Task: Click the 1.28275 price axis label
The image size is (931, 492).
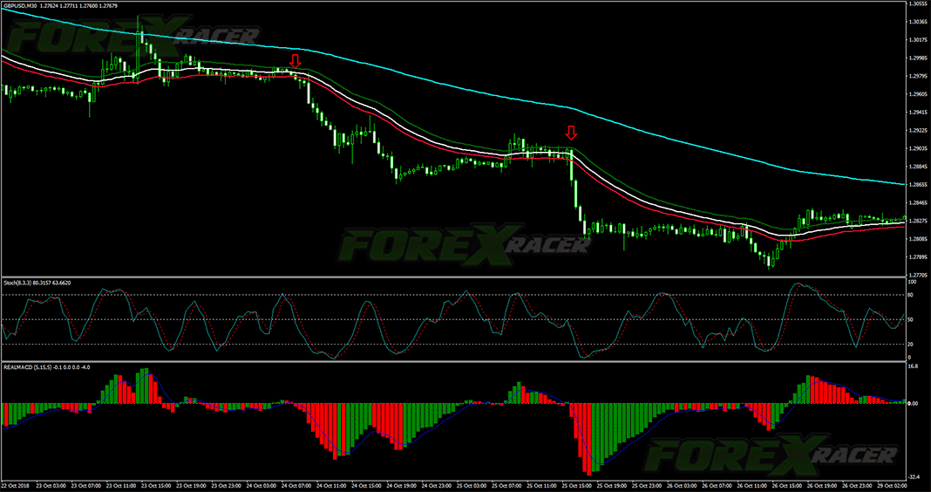Action: coord(918,221)
